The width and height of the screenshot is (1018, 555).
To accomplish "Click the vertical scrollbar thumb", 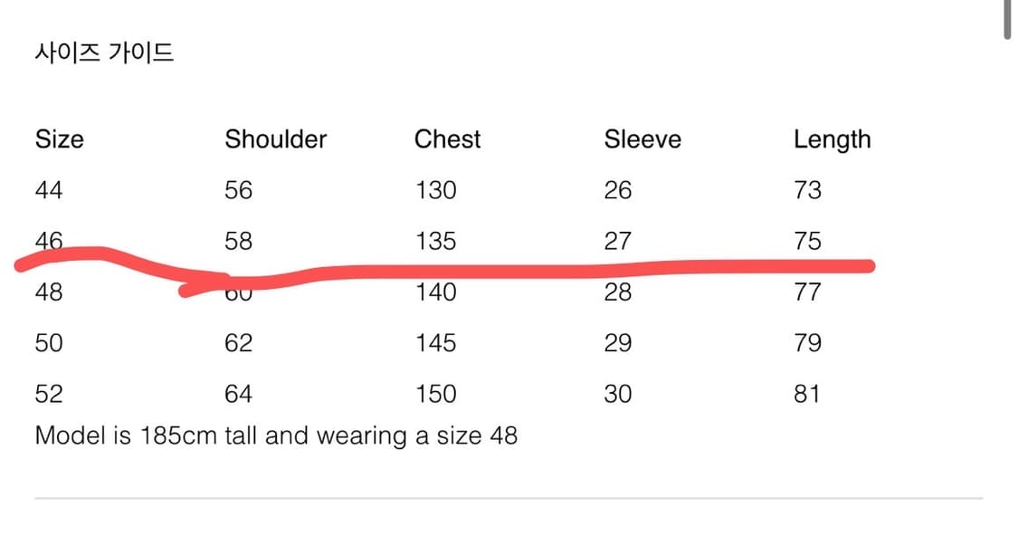I will pyautogui.click(x=1008, y=20).
